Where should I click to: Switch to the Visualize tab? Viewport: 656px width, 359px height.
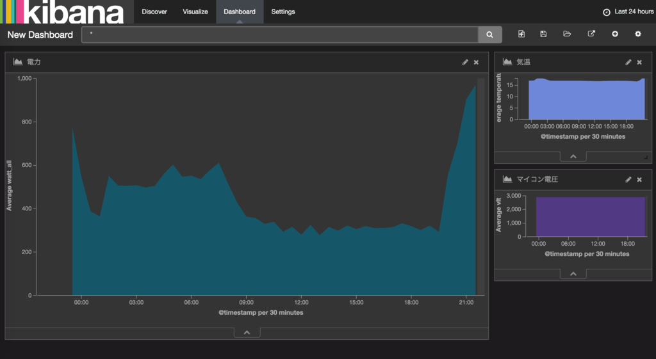195,12
